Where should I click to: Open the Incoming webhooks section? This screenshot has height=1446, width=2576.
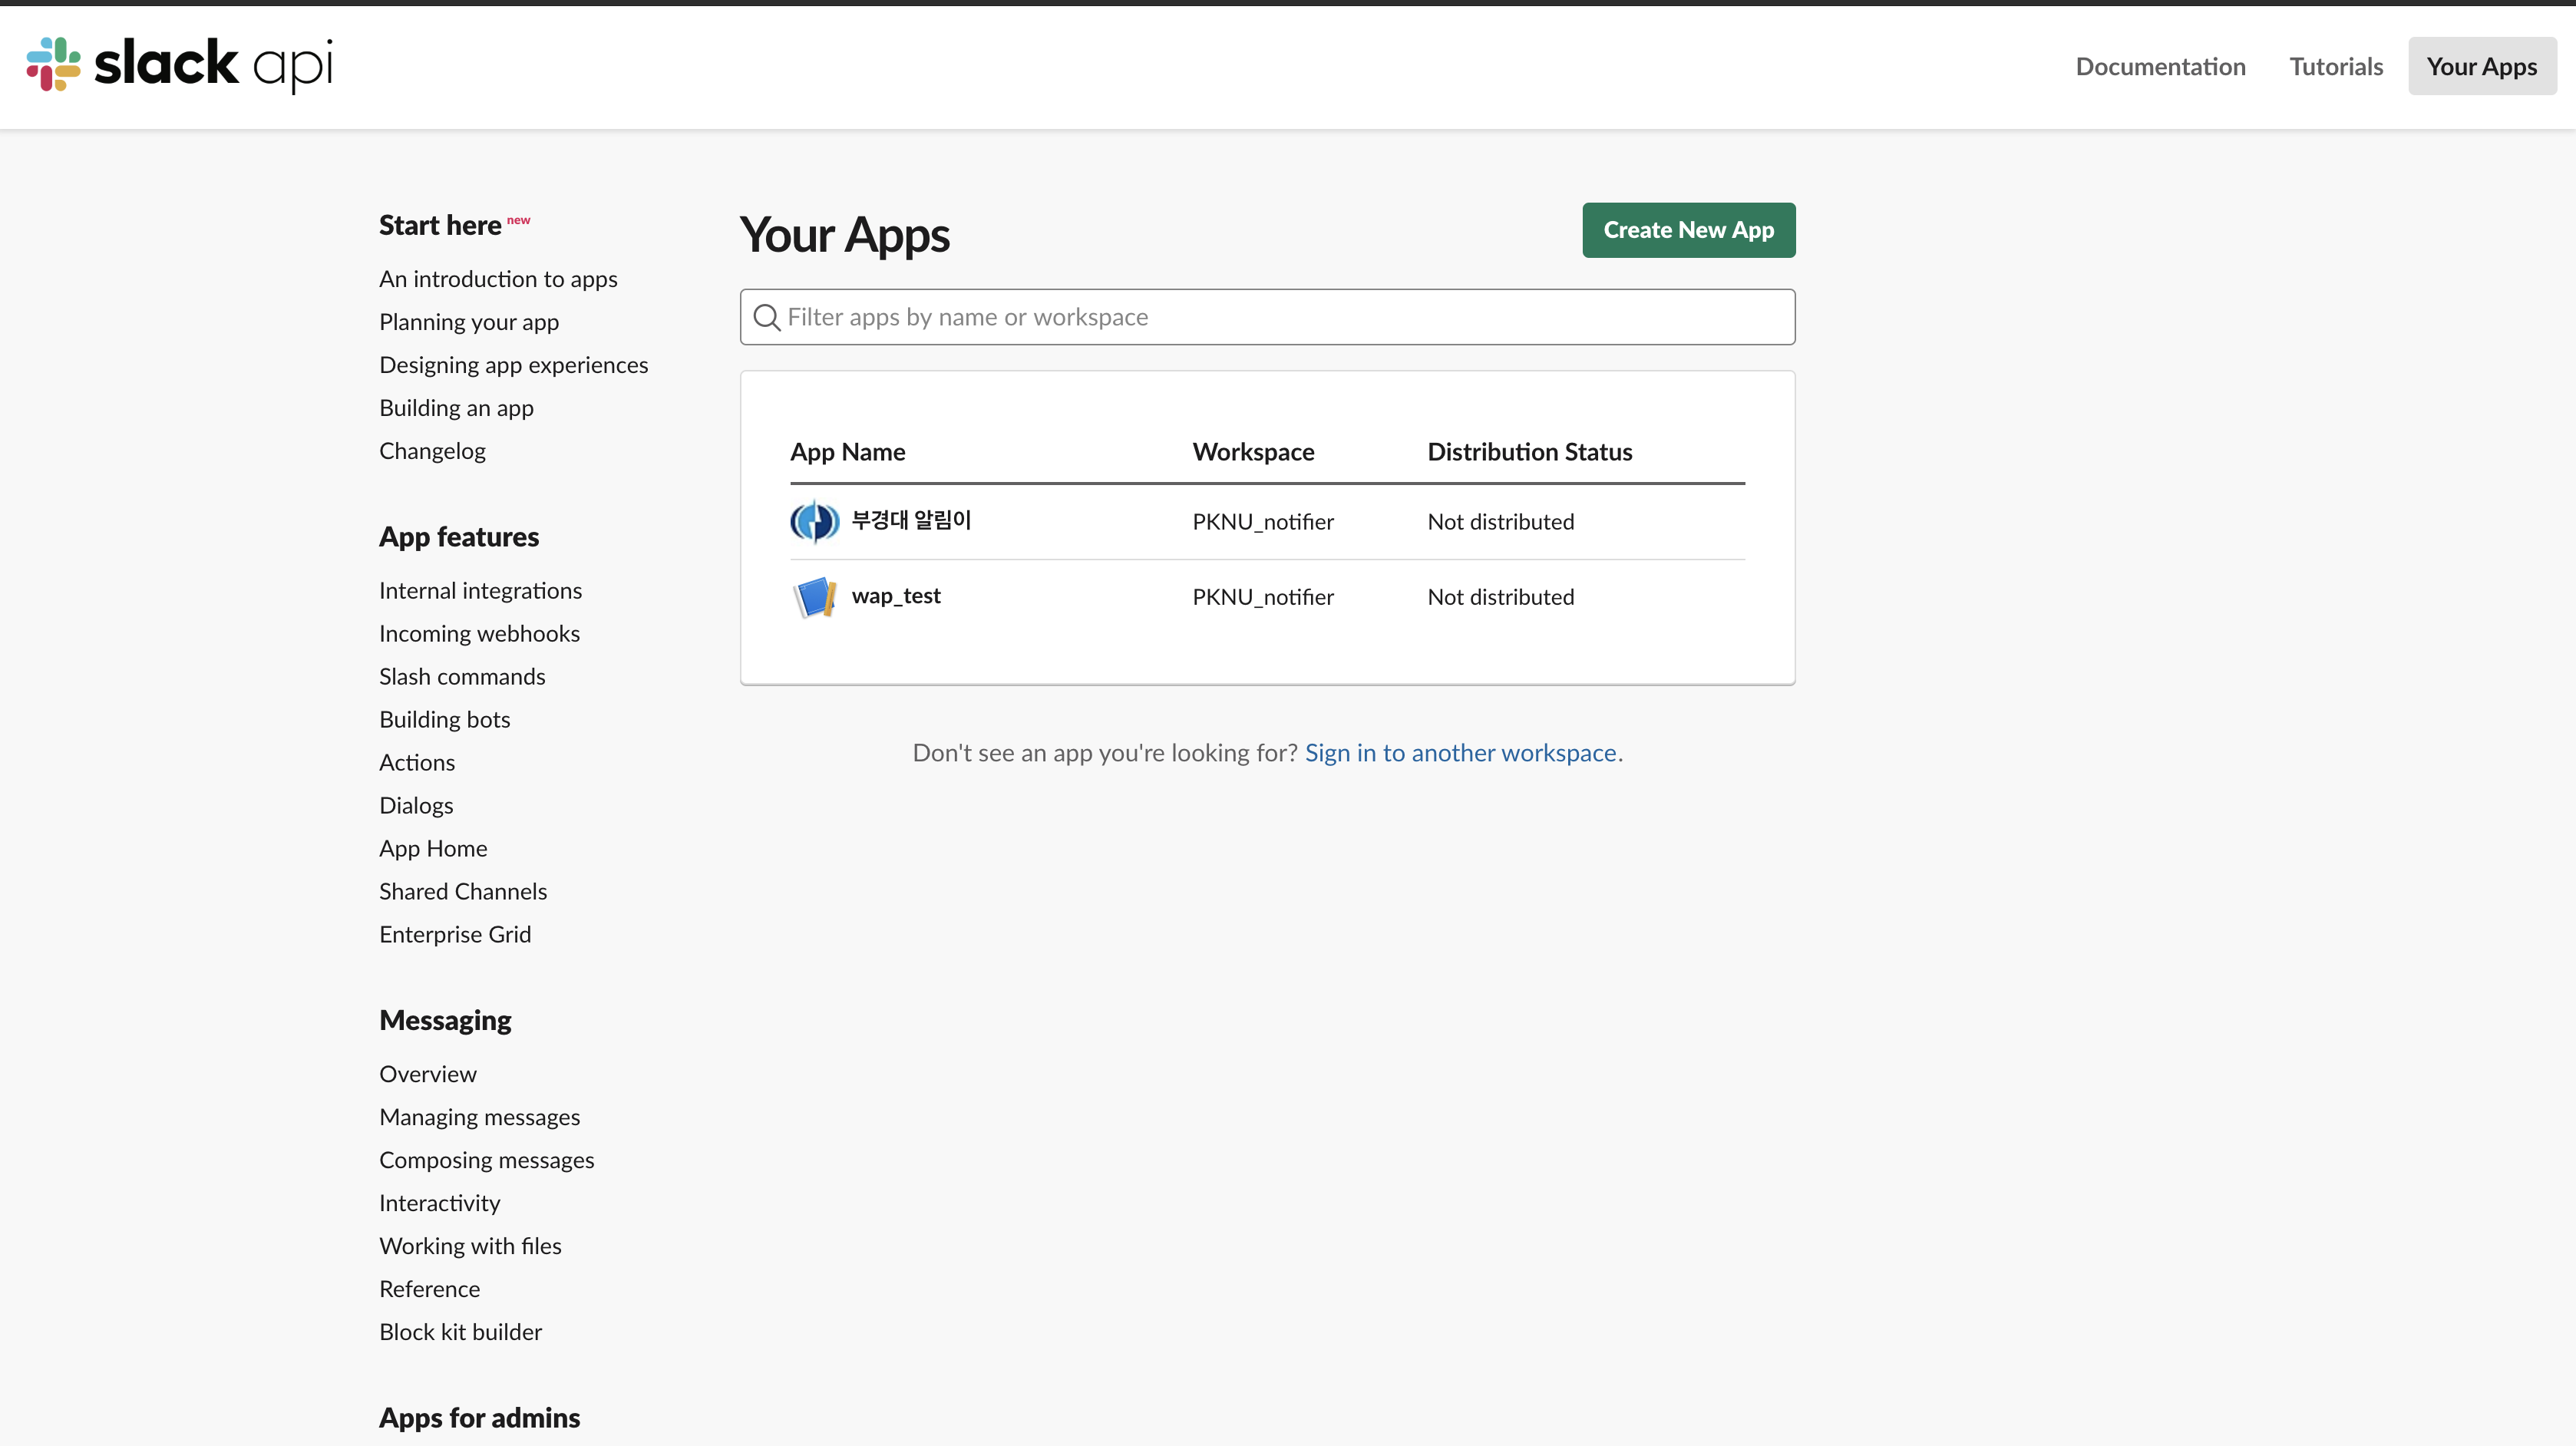tap(479, 633)
